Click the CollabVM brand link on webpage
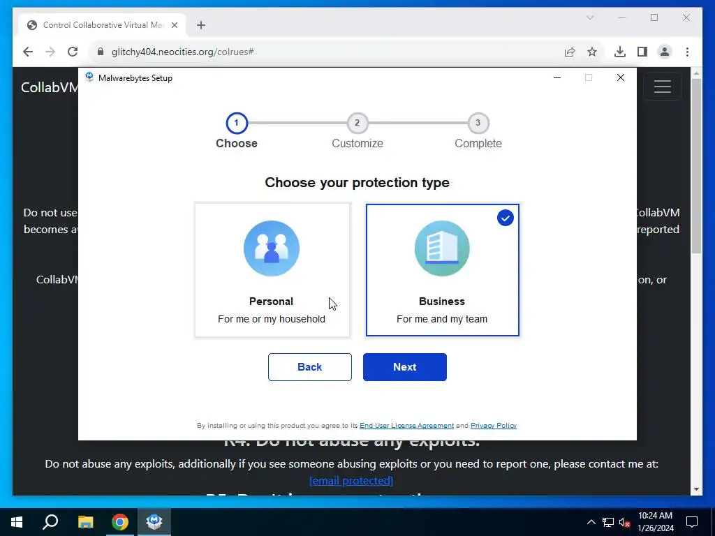This screenshot has width=715, height=536. pos(50,87)
